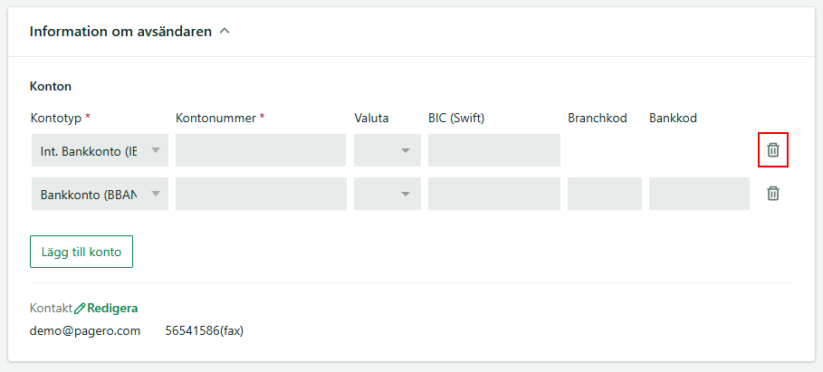Viewport: 823px width, 372px height.
Task: Delete the Int. Bankkonto (IBAN) account row
Action: pyautogui.click(x=773, y=150)
